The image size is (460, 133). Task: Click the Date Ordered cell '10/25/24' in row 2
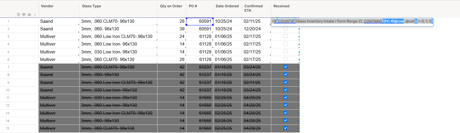point(228,29)
